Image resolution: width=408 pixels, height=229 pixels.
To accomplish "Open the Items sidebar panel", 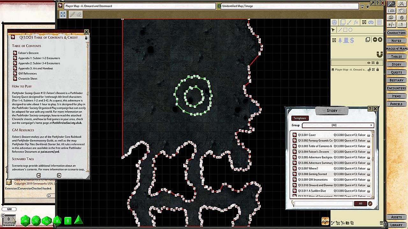I will pos(396,96).
